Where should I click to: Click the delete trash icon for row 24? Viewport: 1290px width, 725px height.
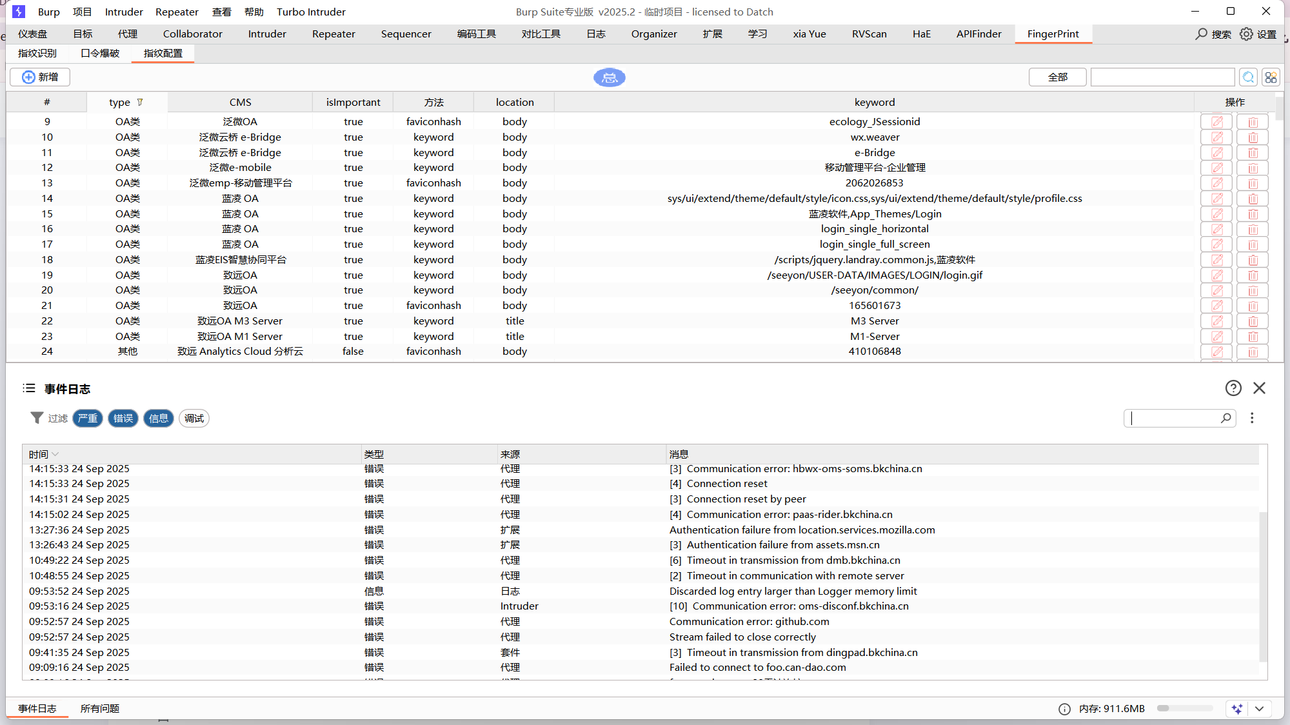pyautogui.click(x=1253, y=352)
